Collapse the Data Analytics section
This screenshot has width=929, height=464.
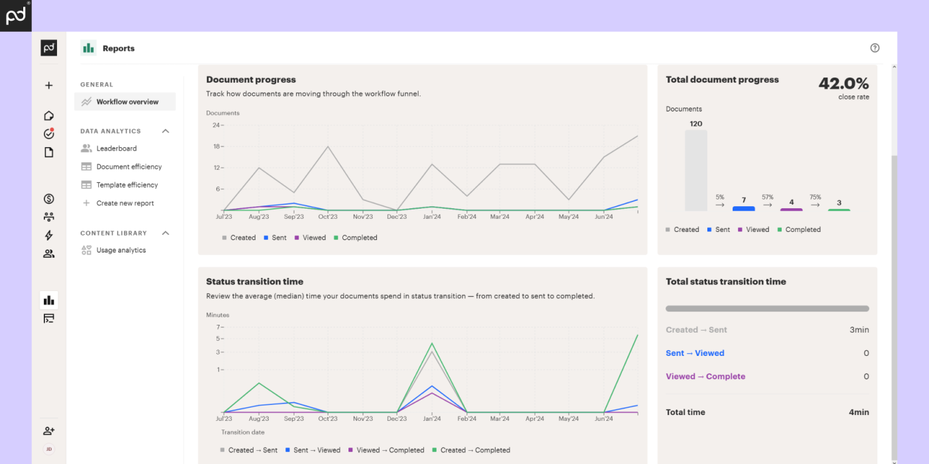[x=165, y=131]
